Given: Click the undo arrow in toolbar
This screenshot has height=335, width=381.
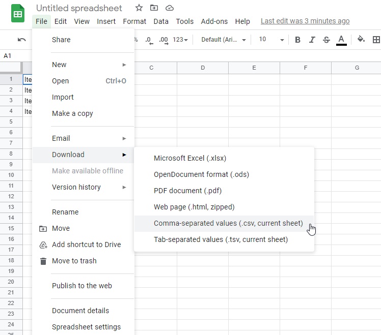Looking at the screenshot, I should 21,40.
